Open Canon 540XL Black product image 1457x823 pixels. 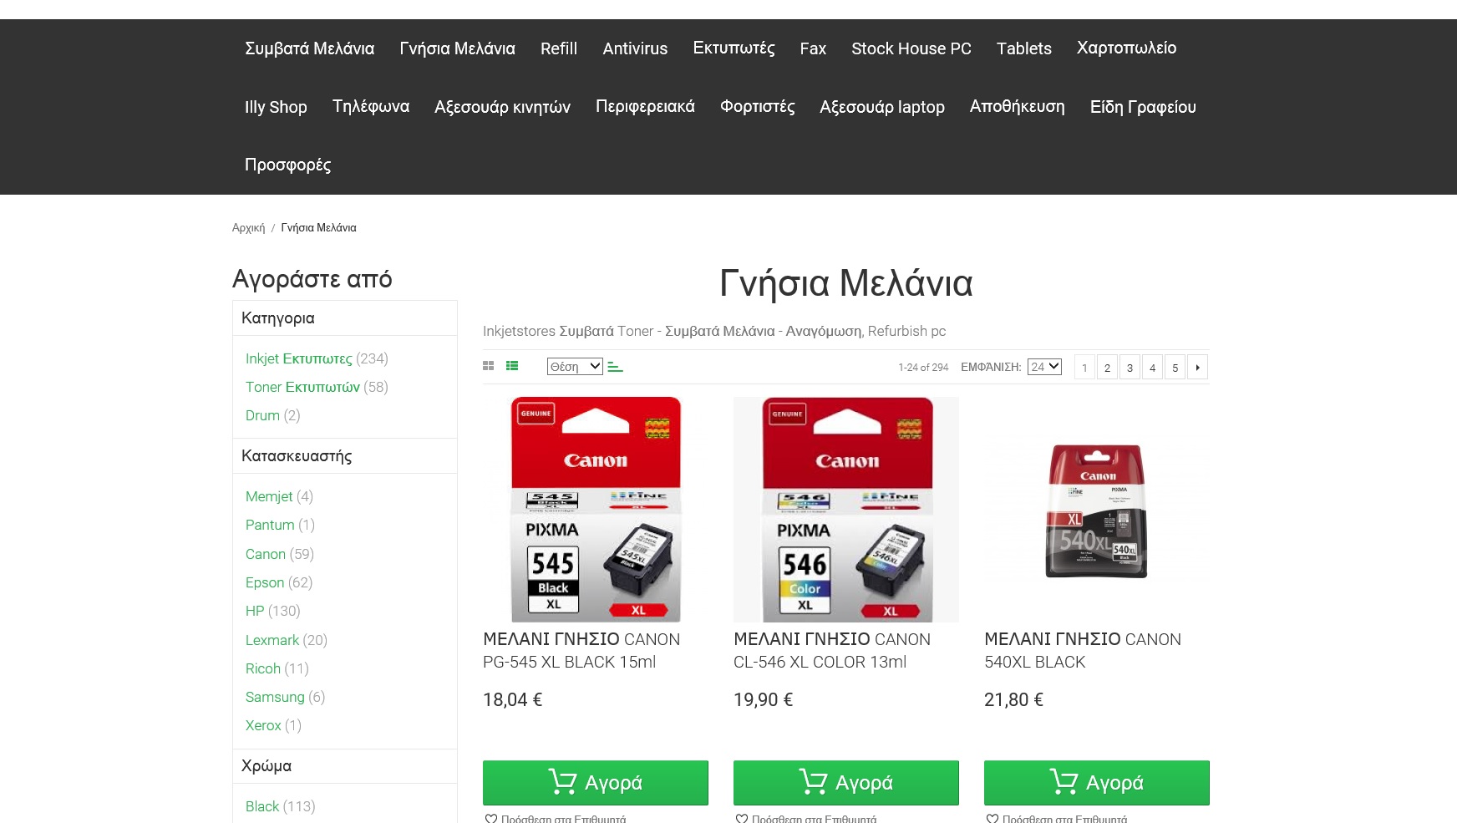tap(1097, 510)
